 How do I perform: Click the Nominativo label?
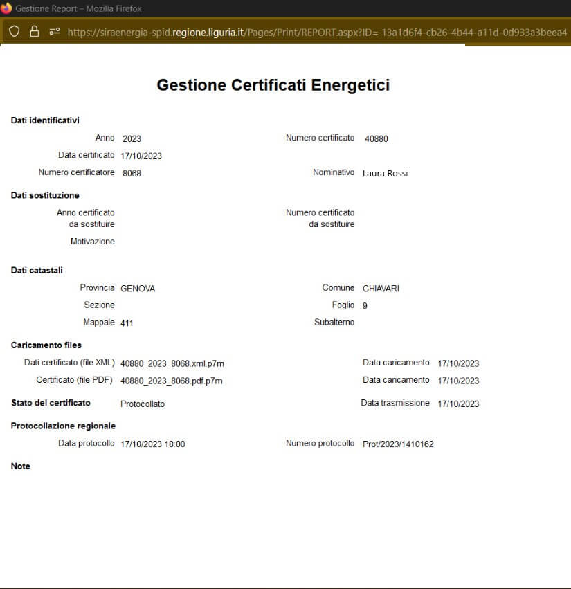[x=334, y=172]
